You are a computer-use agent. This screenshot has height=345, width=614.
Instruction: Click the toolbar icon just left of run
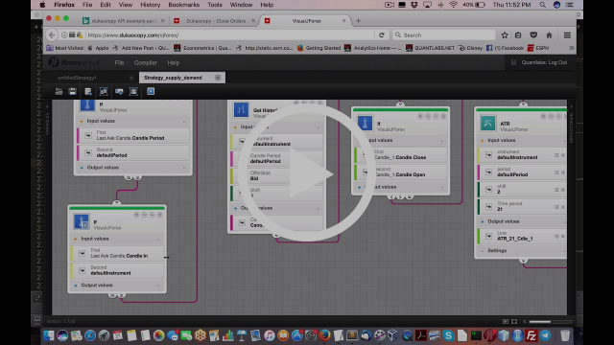tap(133, 92)
